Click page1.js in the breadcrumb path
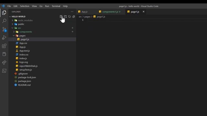 pos(101,17)
